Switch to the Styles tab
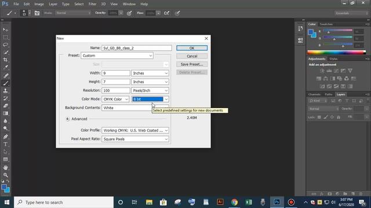Screen dimensions: 371x208 [x=333, y=59]
